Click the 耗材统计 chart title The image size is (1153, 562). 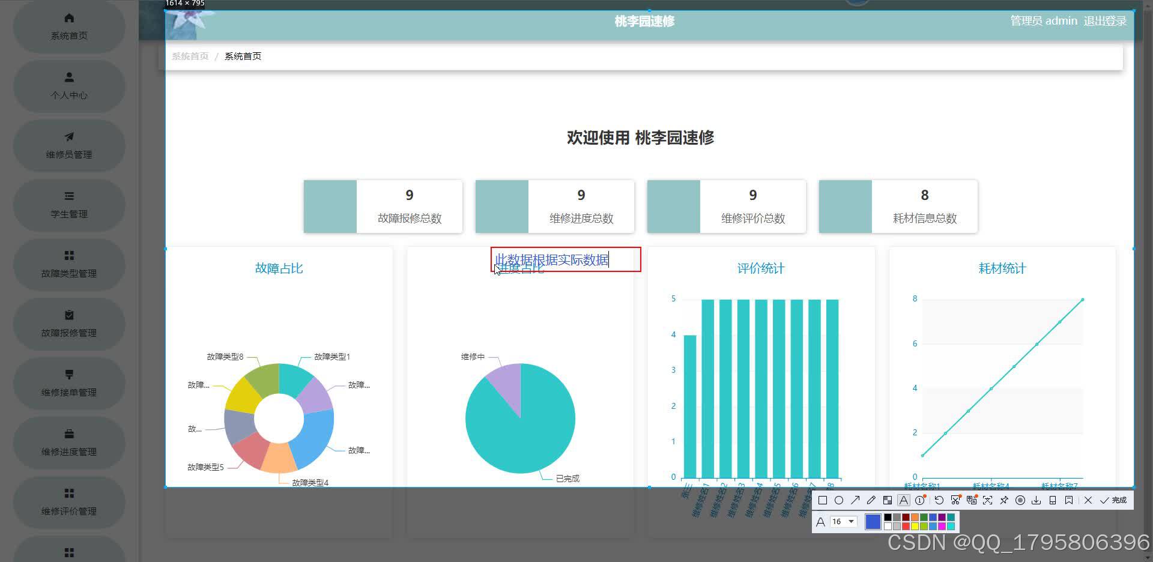click(x=1002, y=268)
